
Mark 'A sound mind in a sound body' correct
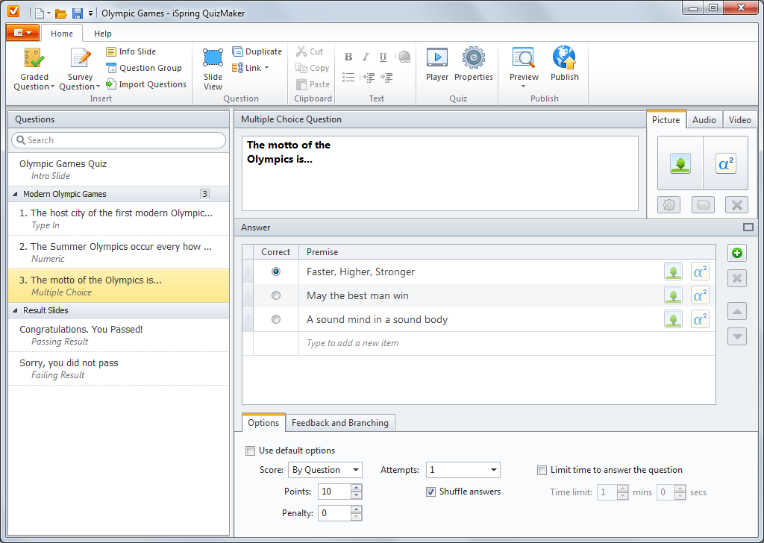(276, 319)
